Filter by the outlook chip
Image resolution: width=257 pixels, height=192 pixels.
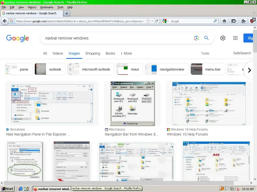[50, 69]
